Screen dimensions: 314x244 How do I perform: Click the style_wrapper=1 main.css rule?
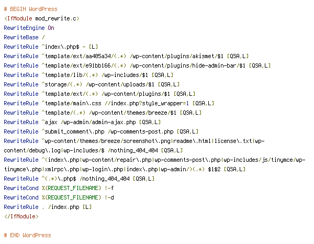coord(109,103)
